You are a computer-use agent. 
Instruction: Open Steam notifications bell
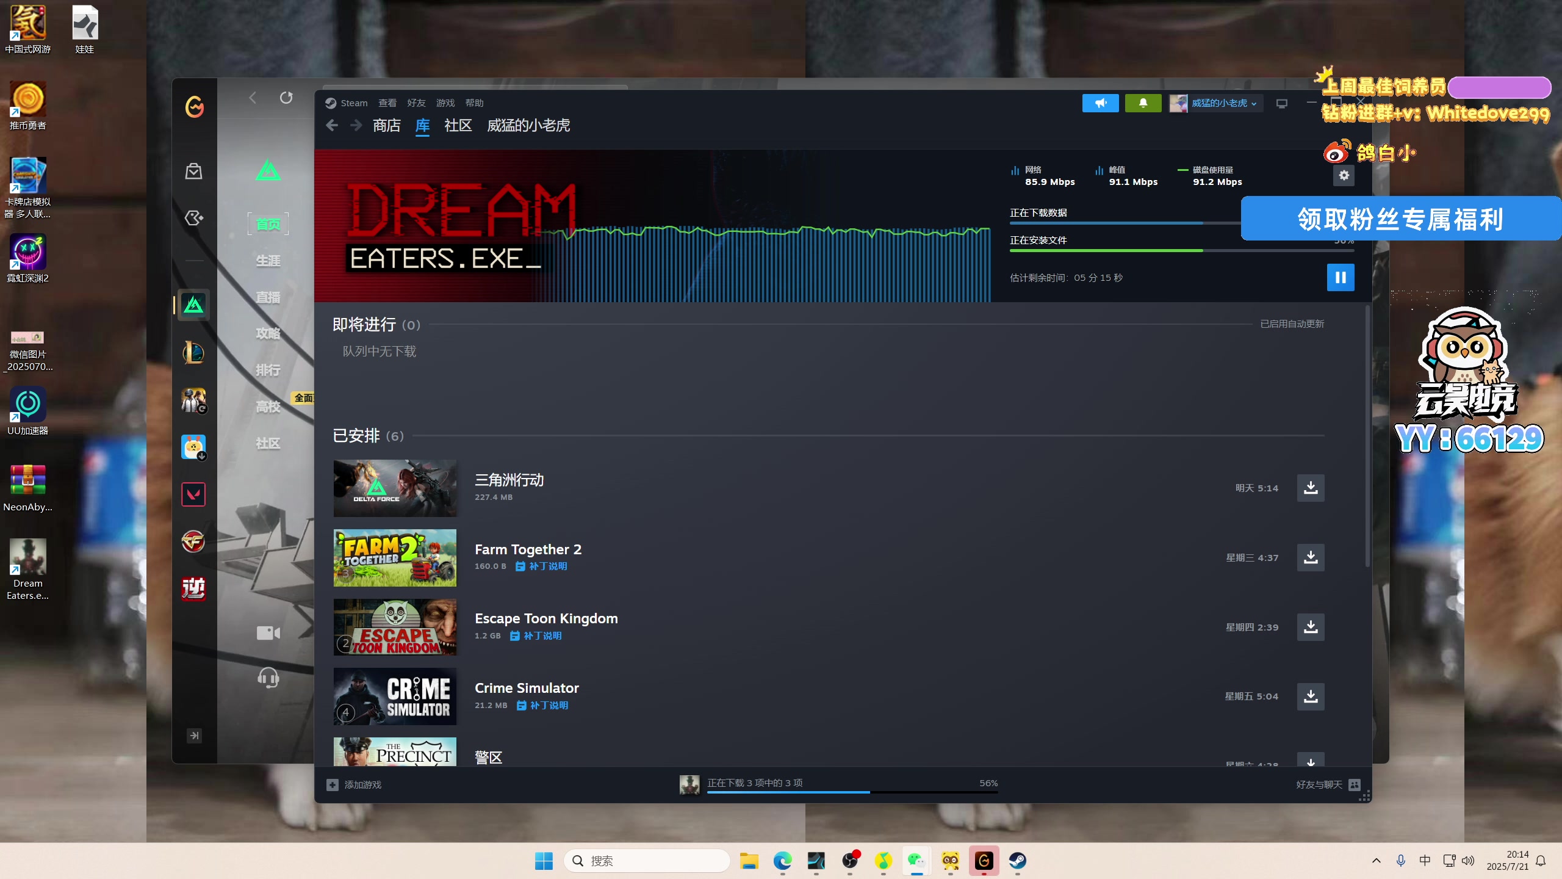tap(1143, 103)
